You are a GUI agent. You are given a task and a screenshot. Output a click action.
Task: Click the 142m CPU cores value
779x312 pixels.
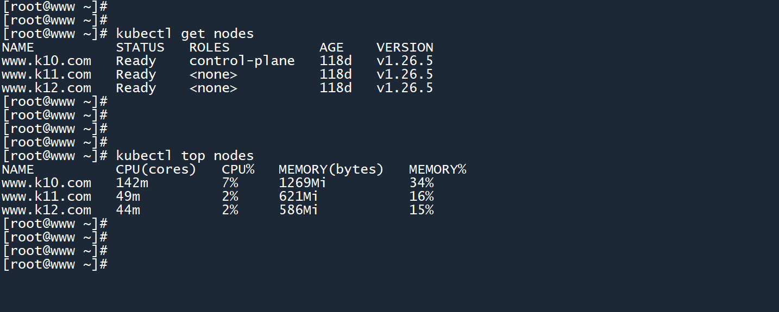pos(132,183)
